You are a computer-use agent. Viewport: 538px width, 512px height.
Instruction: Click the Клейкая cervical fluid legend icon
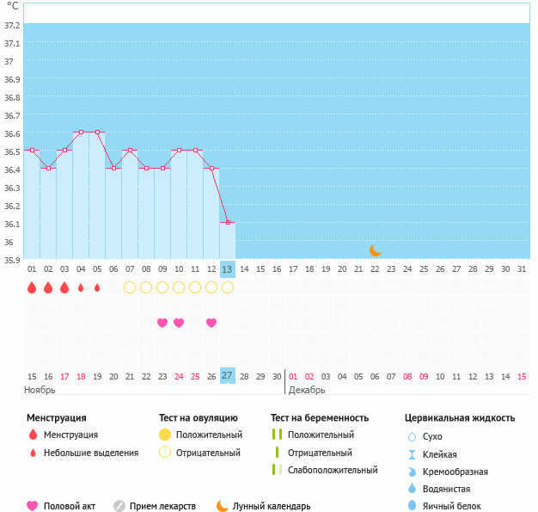click(x=412, y=454)
